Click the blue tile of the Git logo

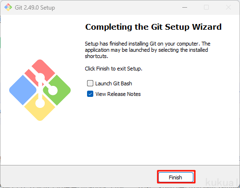point(23,90)
